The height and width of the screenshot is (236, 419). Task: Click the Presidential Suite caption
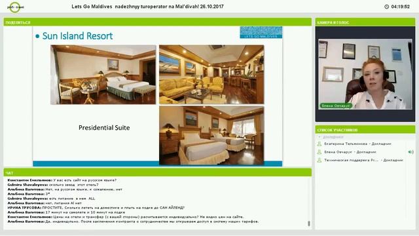coord(104,128)
